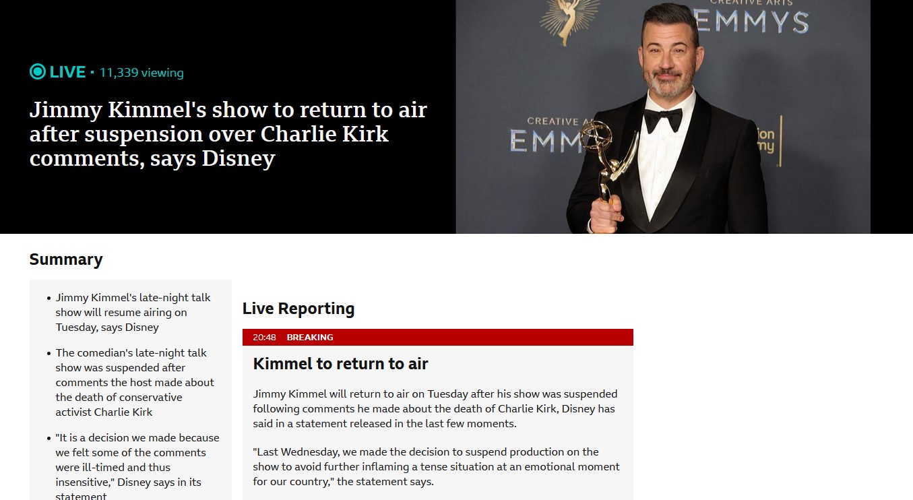The image size is (913, 500).
Task: Open the Jimmy Kimmel show headline
Action: click(228, 134)
